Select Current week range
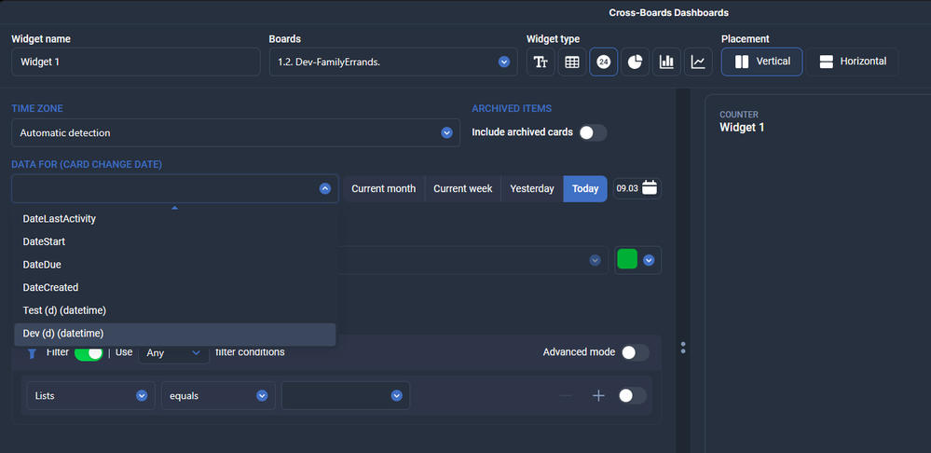 [x=462, y=189]
